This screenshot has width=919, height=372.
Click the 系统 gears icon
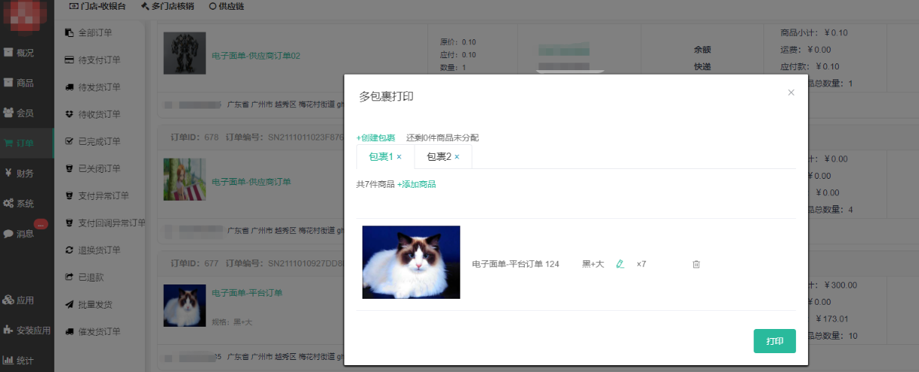8,204
